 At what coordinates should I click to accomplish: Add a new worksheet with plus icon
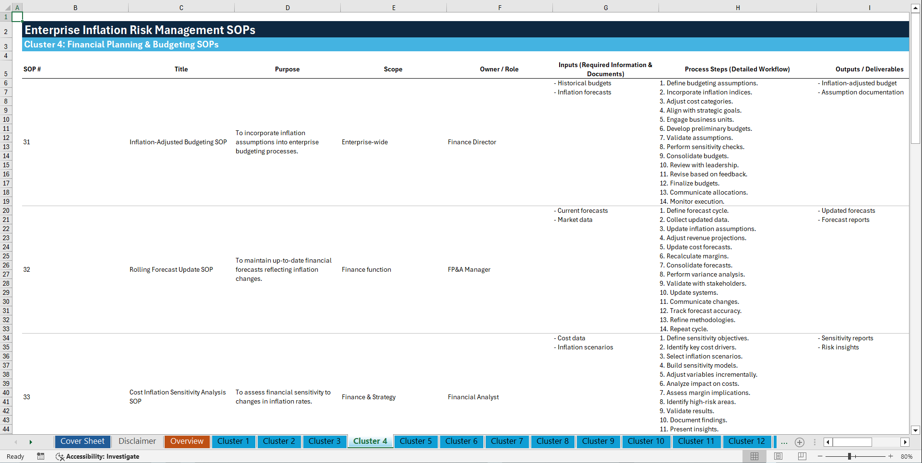799,442
